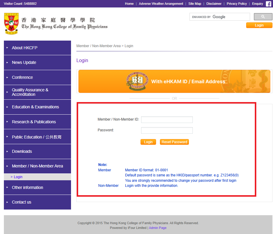This screenshot has width=273, height=234.
Task: Open Public Education menu item
Action: [x=37, y=137]
